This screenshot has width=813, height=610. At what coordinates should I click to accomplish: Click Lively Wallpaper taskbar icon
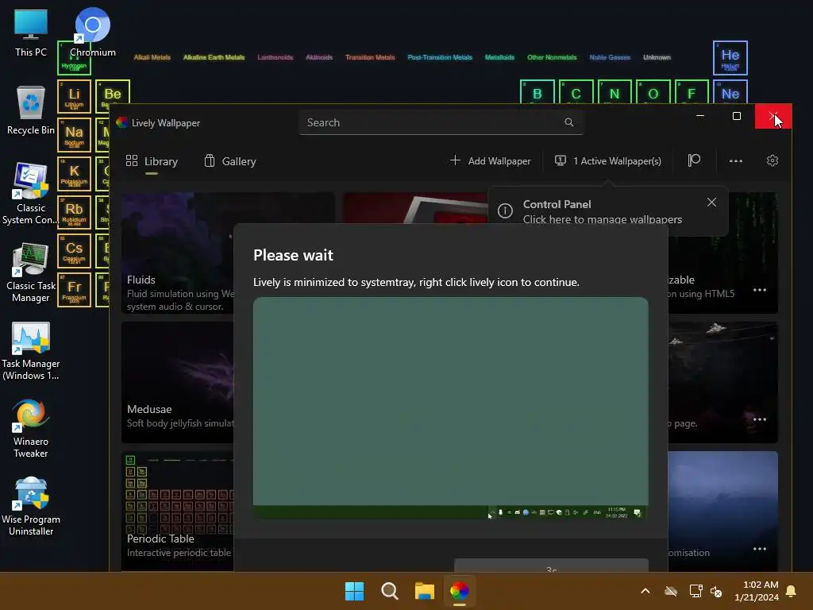460,591
